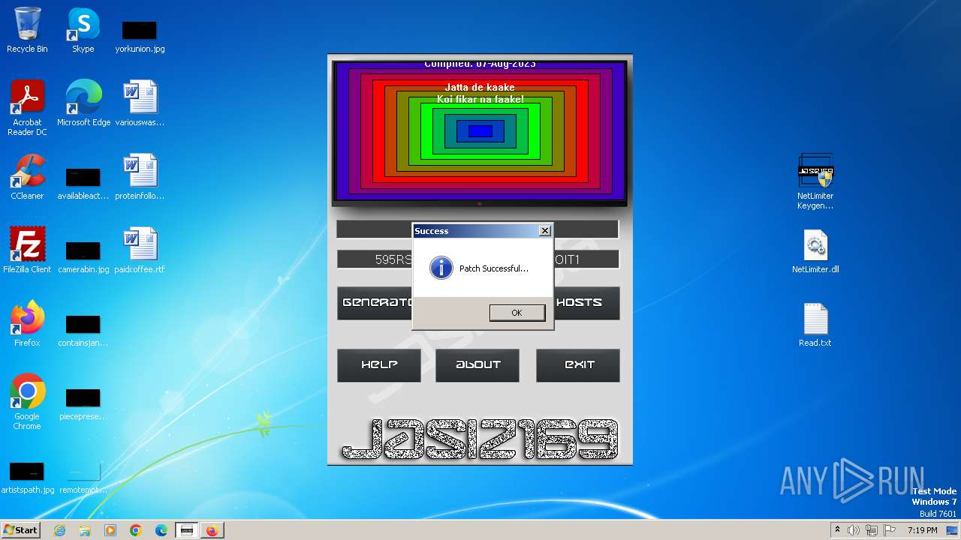Open the Action Center flag icon
The height and width of the screenshot is (540, 961).
click(890, 530)
